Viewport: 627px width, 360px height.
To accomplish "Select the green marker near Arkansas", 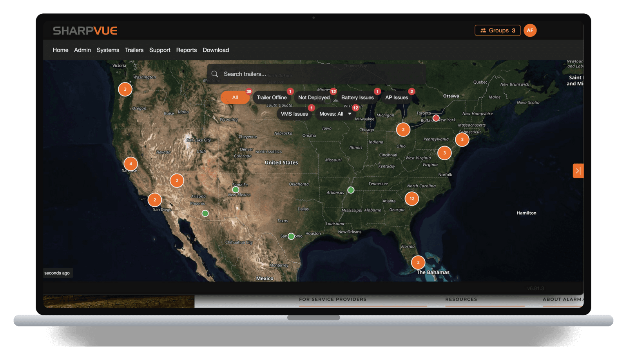I will [x=351, y=190].
